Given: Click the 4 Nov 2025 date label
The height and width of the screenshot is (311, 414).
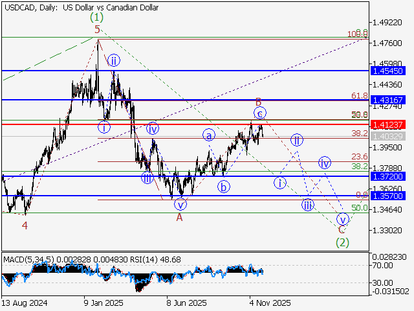Looking at the screenshot, I should point(270,303).
